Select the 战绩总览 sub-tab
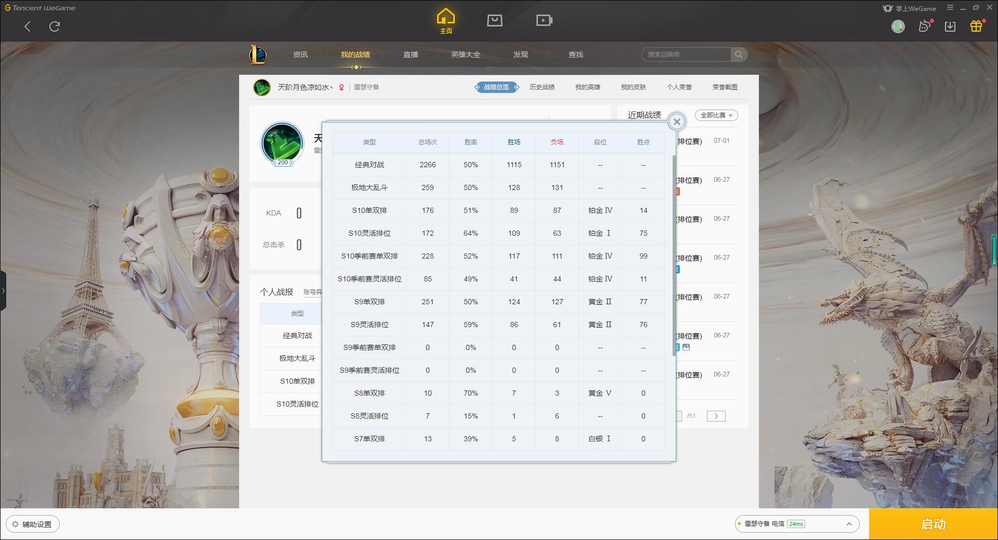Screen dimensions: 998x540 (496, 87)
